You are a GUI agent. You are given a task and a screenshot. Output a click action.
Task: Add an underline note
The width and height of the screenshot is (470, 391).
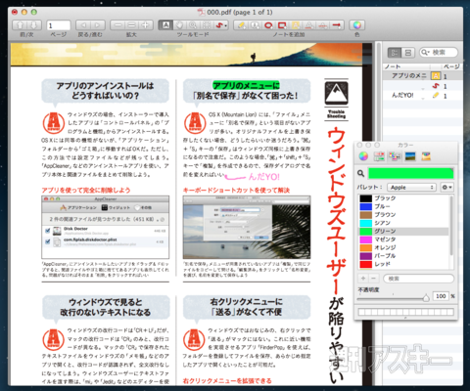[x=309, y=25]
